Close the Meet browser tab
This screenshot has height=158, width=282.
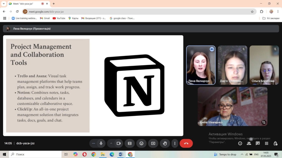(x=47, y=4)
